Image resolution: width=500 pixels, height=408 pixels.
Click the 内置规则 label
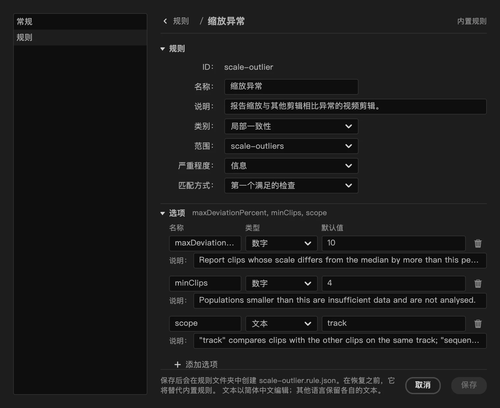click(x=472, y=21)
